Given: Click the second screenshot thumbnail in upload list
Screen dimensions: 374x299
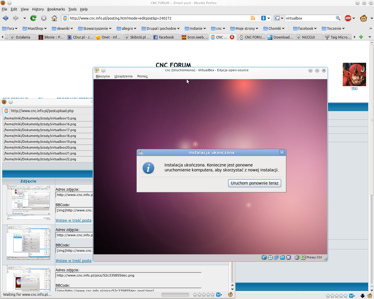Looking at the screenshot, I should click(x=28, y=243).
